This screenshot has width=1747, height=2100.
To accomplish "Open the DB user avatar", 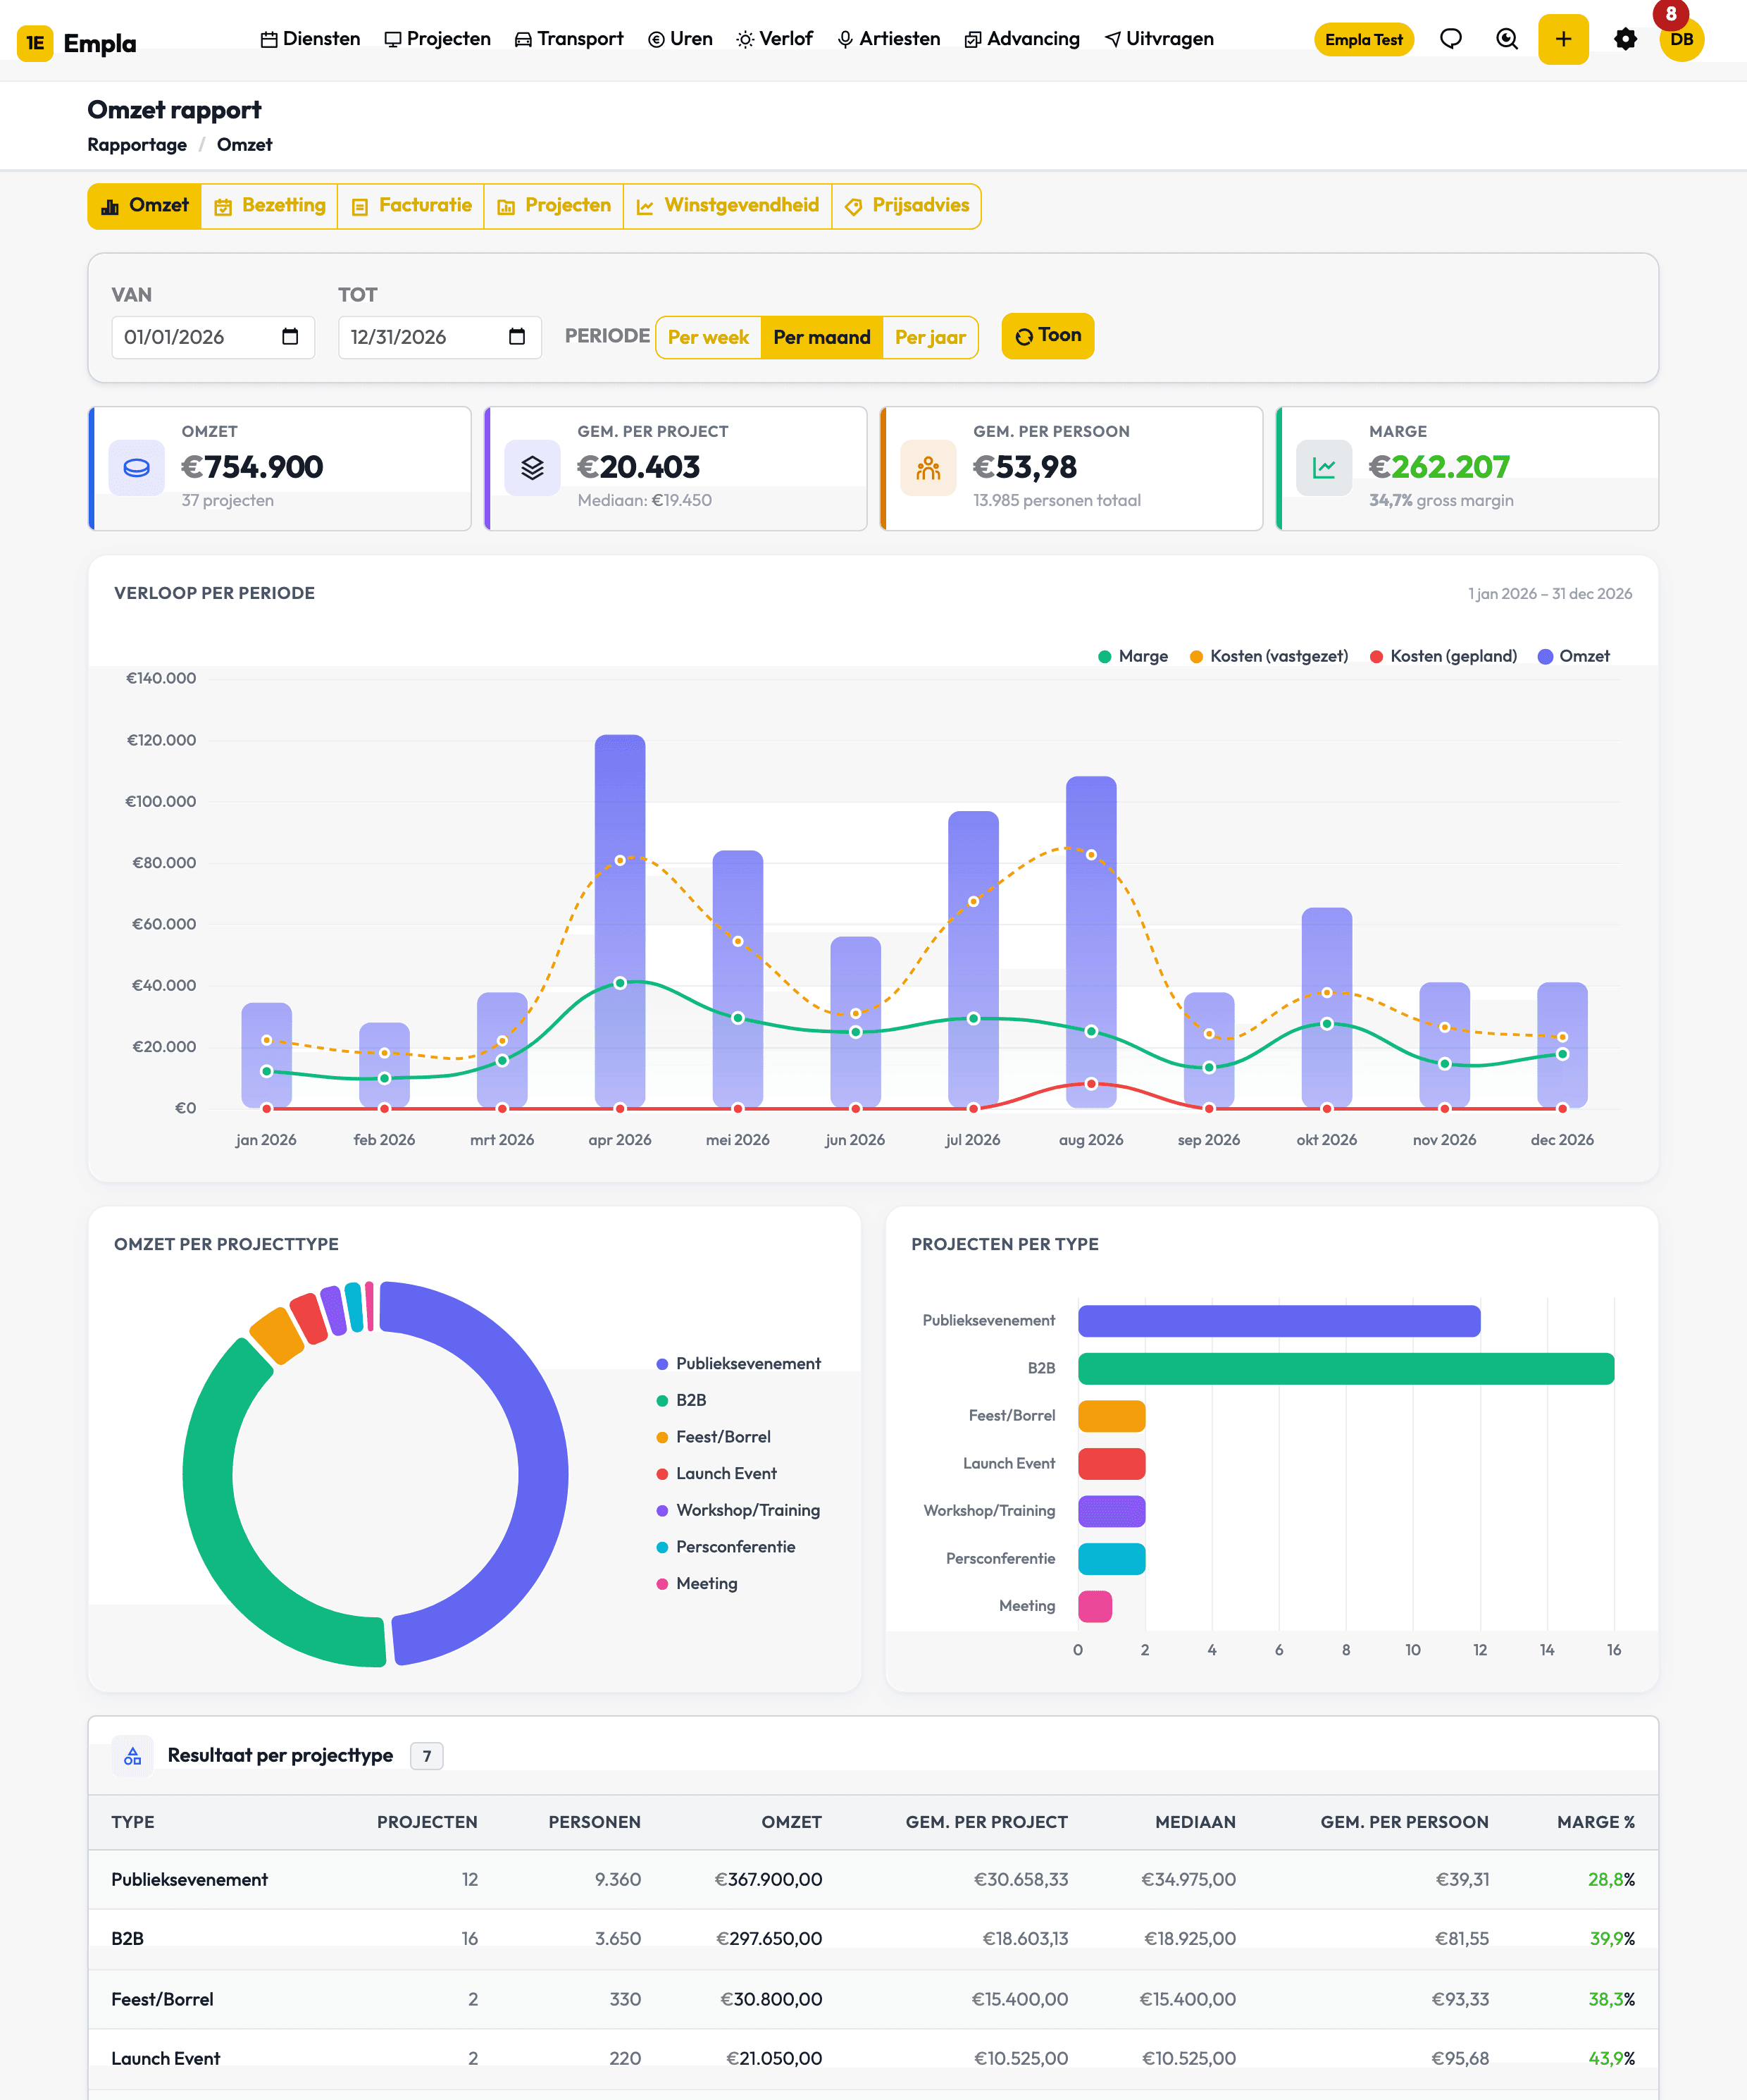I will [x=1681, y=39].
